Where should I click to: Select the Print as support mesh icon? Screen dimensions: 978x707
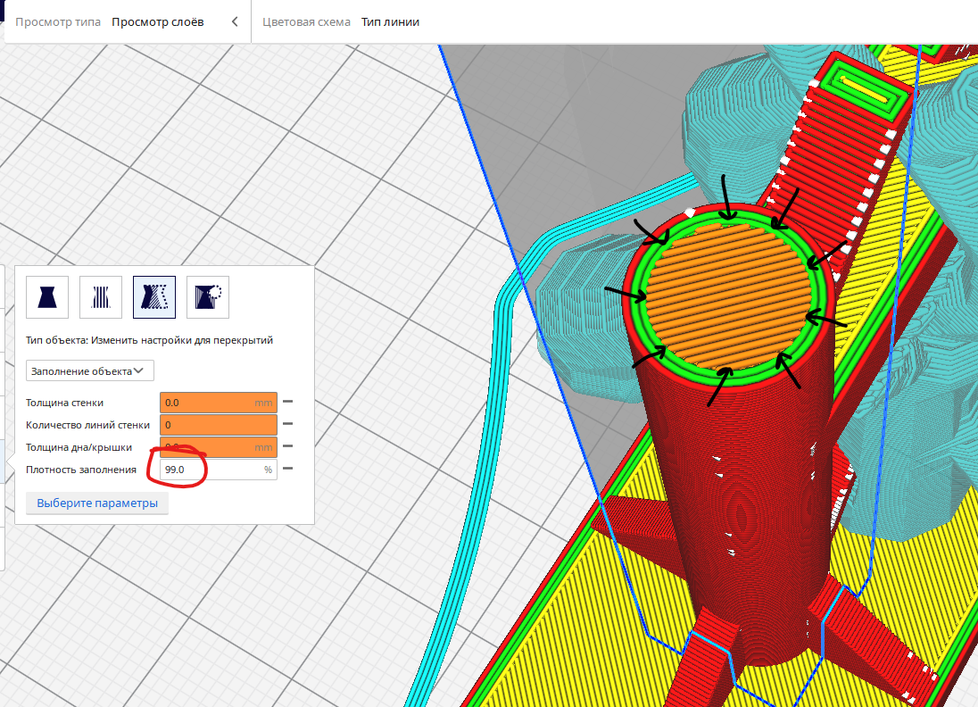click(101, 297)
